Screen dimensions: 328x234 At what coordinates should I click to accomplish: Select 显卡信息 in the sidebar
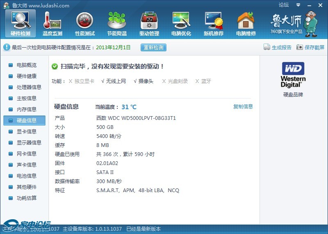coord(24,131)
